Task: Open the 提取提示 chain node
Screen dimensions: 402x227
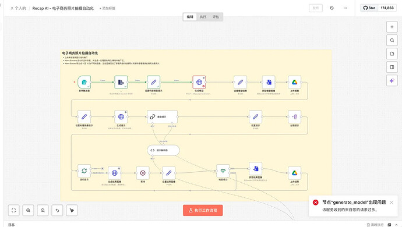Action: 162,117
